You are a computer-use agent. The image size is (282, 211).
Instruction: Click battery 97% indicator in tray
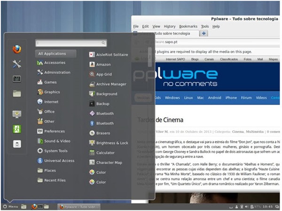click(x=256, y=207)
